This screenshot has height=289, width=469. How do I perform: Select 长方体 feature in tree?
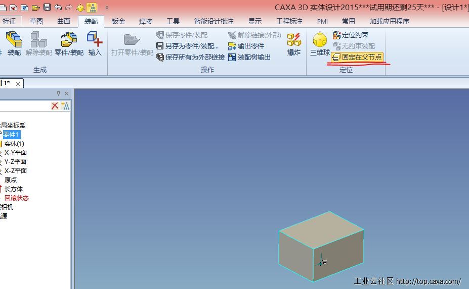(x=14, y=189)
